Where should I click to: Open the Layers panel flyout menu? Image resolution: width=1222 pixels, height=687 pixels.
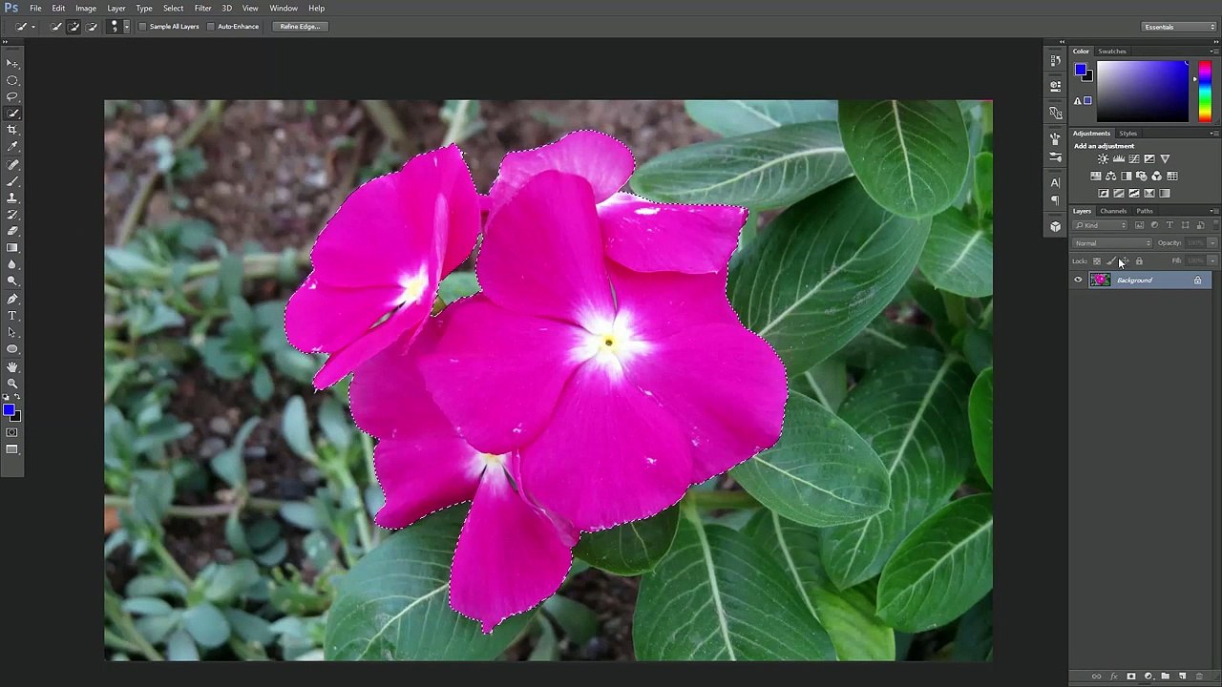[1214, 211]
